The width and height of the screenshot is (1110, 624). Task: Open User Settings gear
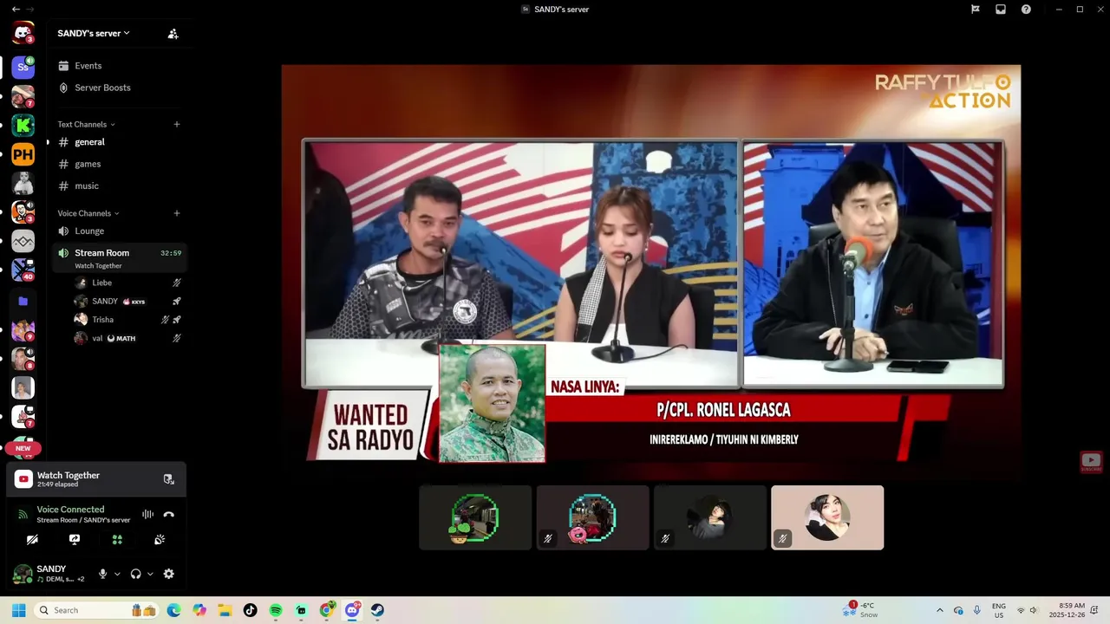coord(168,574)
